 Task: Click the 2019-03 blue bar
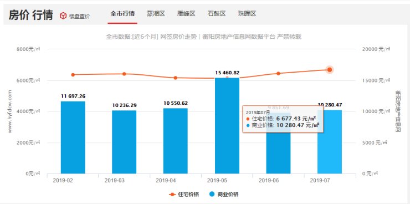point(124,142)
